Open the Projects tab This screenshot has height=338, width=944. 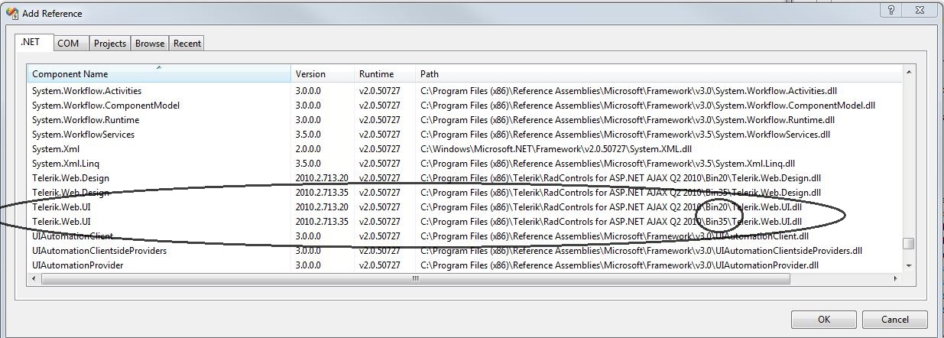[x=110, y=44]
